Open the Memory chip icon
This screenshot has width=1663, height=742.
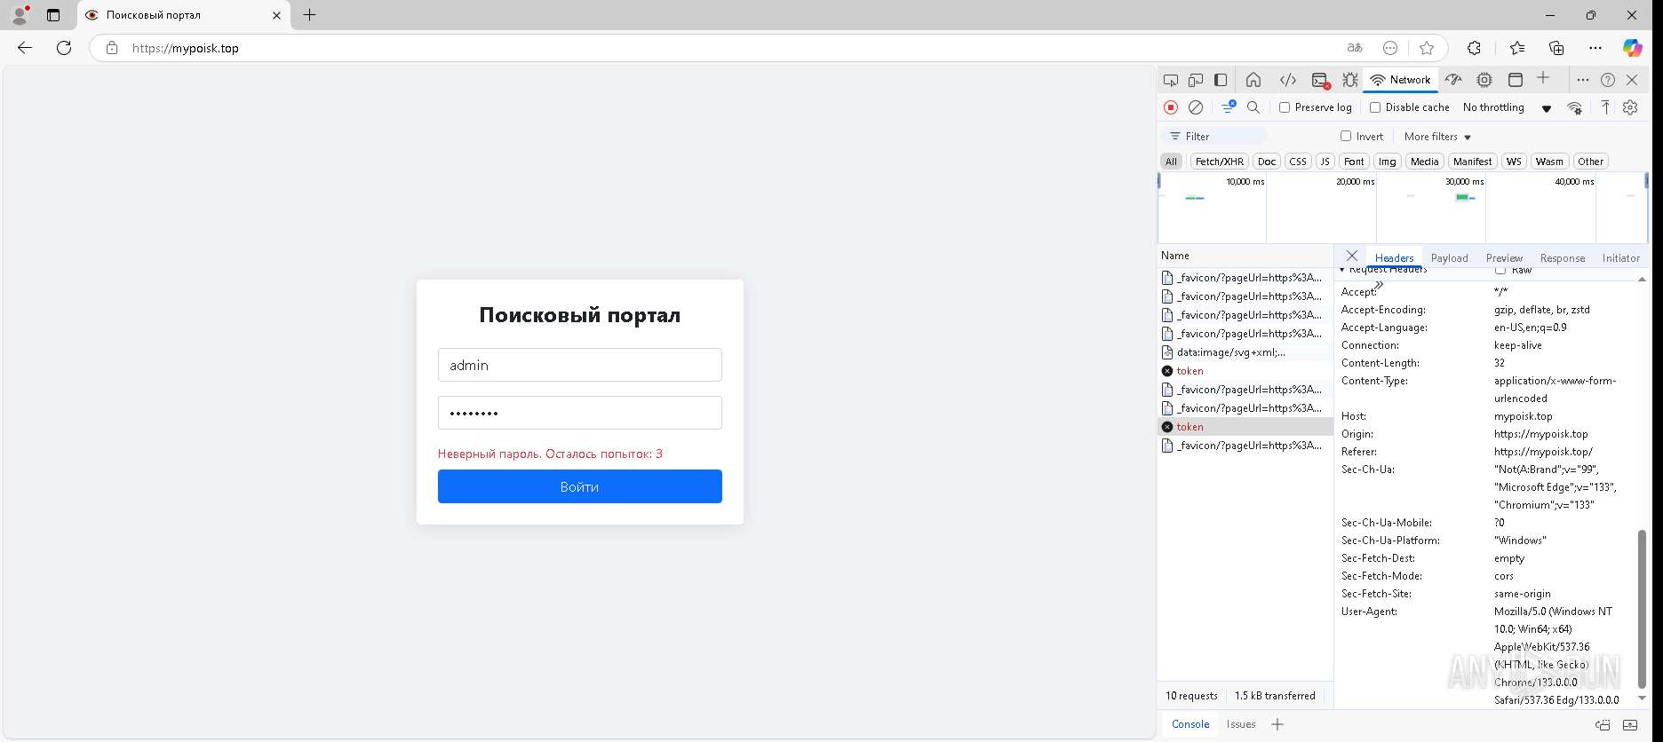[1484, 80]
